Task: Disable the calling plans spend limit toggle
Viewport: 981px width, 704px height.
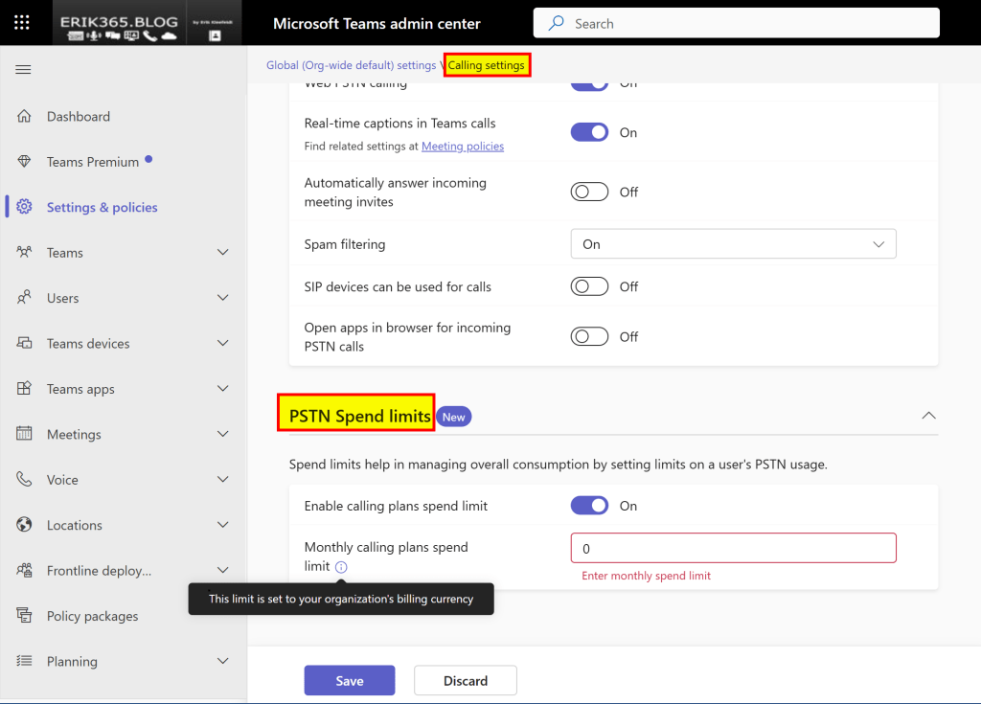Action: click(x=589, y=506)
